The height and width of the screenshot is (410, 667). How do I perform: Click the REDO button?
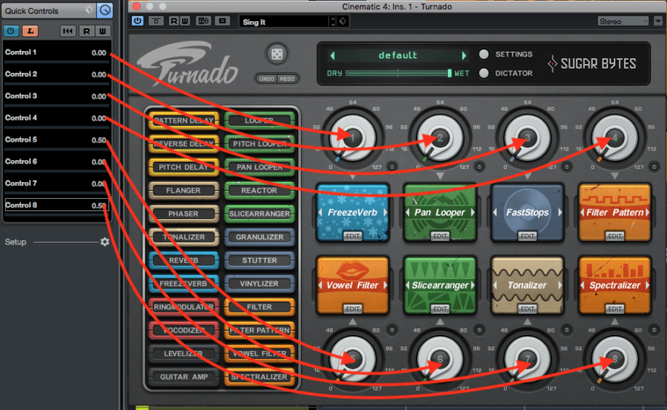coord(287,79)
